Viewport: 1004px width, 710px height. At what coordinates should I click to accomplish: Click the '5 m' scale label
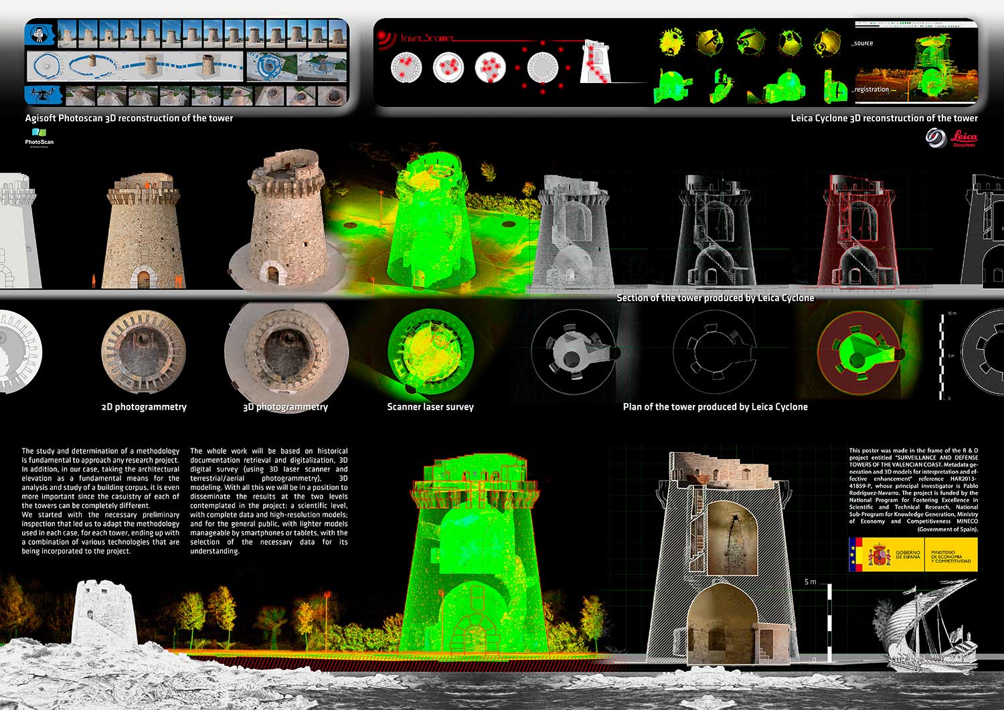811,582
